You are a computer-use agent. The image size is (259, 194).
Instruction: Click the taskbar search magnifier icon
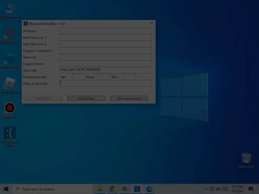[17, 189]
